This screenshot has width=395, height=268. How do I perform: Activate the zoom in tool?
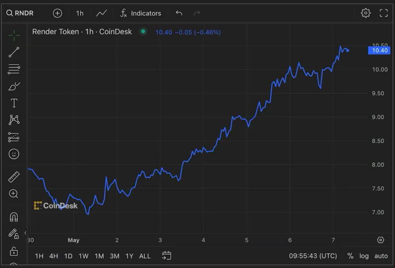click(x=14, y=194)
